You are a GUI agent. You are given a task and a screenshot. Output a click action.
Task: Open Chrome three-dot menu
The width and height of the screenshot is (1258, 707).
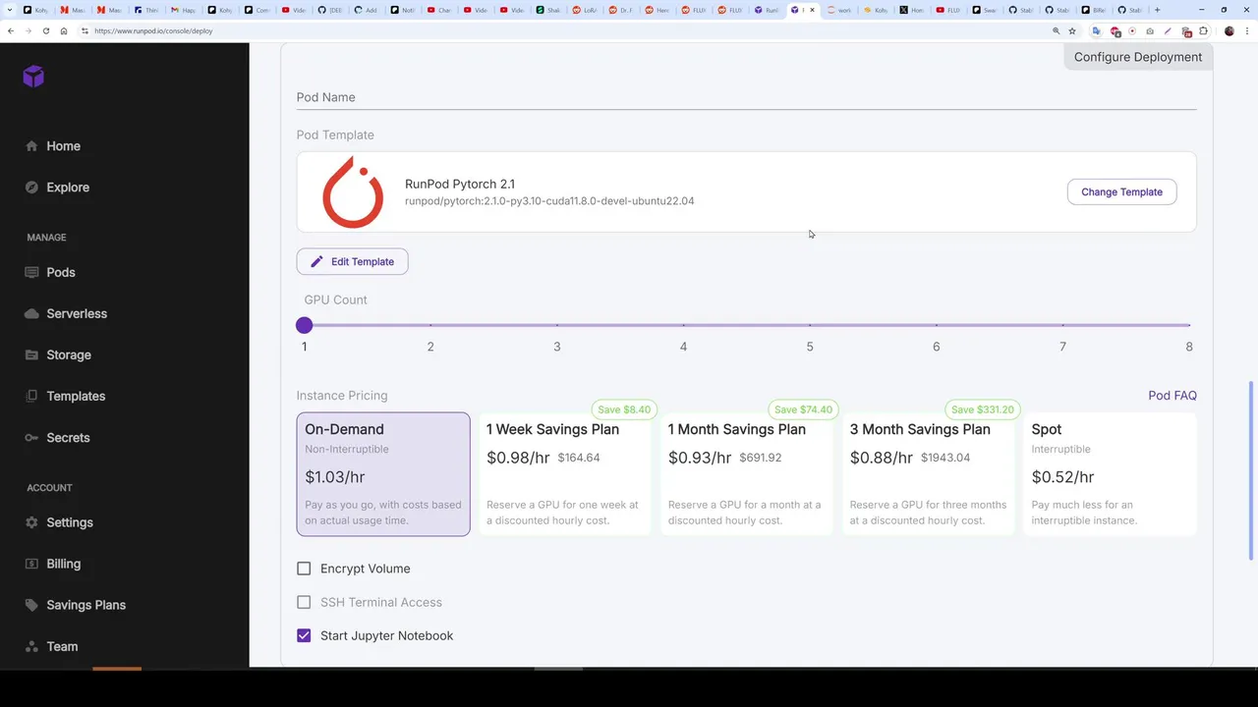[x=1247, y=30]
